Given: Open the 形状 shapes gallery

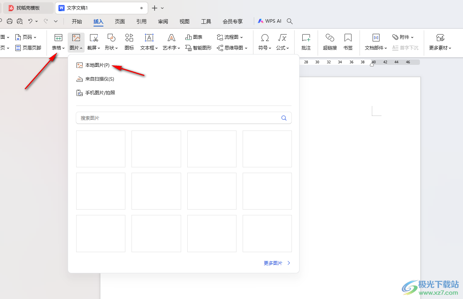Looking at the screenshot, I should click(x=112, y=42).
